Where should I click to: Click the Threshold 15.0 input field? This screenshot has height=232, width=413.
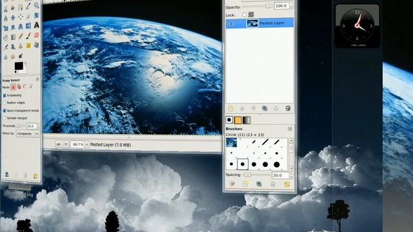(31, 126)
